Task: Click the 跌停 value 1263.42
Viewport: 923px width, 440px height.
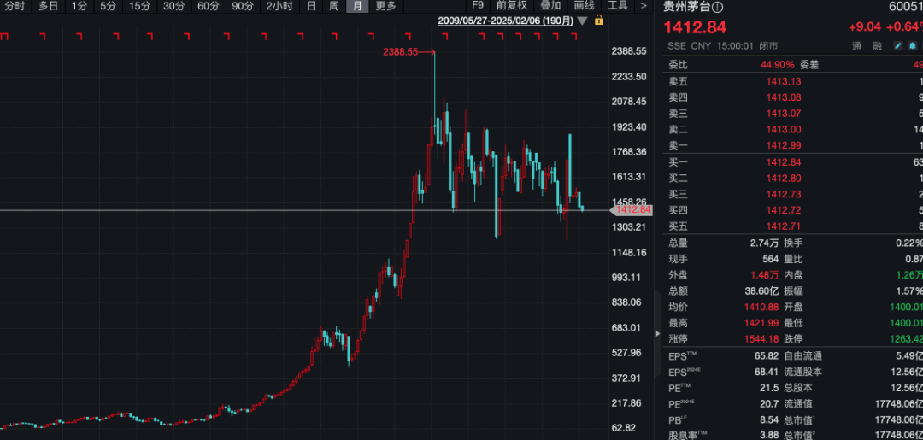Action: [x=905, y=339]
